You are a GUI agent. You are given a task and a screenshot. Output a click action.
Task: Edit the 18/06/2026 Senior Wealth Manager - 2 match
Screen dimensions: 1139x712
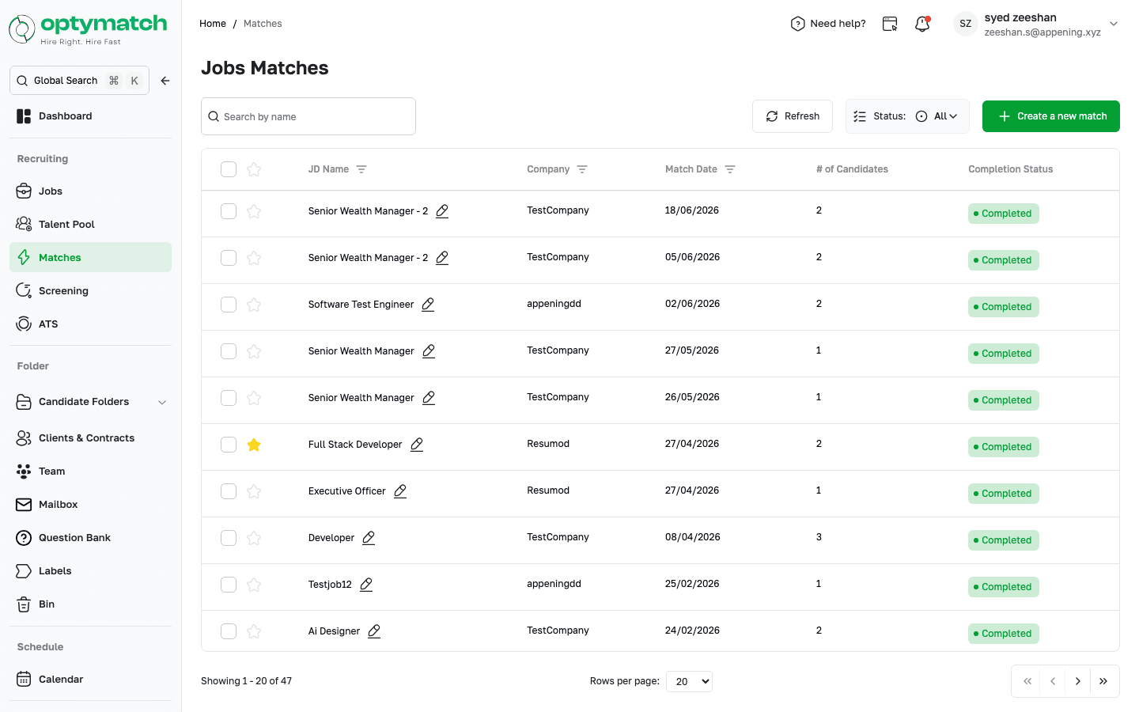pos(442,211)
